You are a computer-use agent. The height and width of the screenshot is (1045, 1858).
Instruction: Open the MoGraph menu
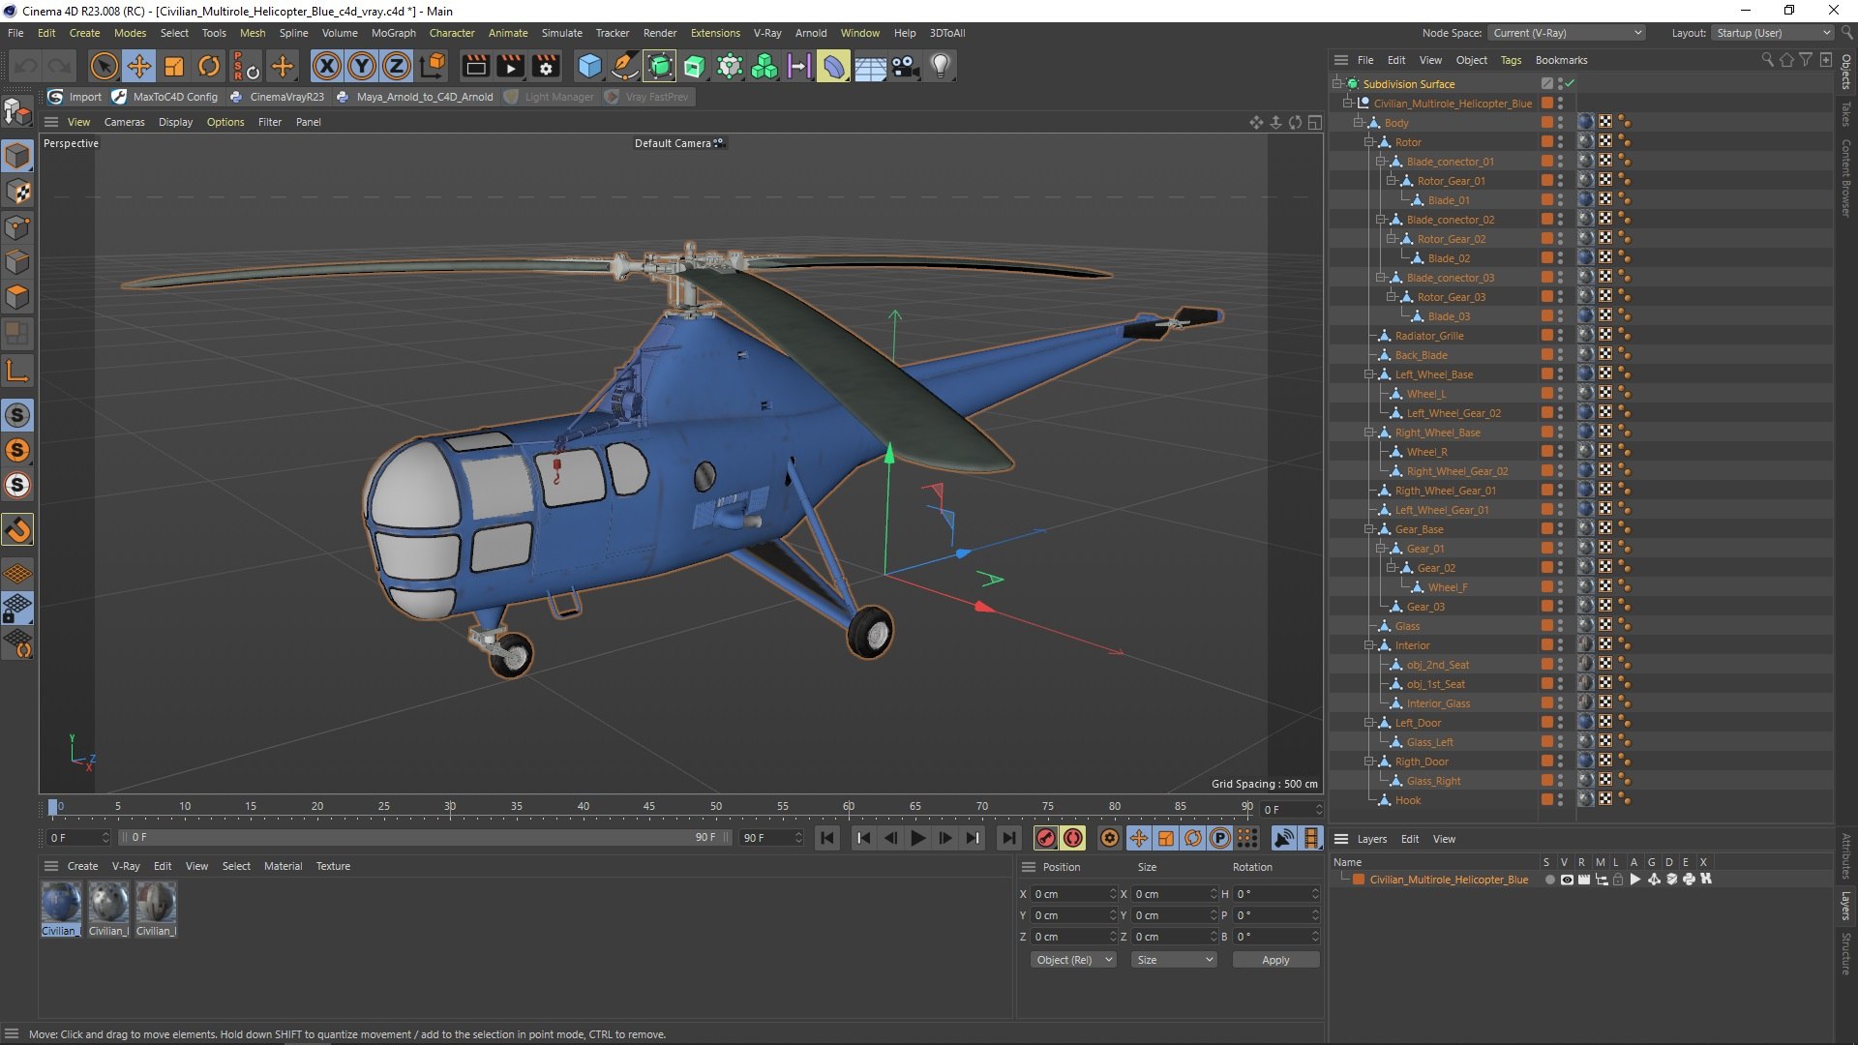393,33
